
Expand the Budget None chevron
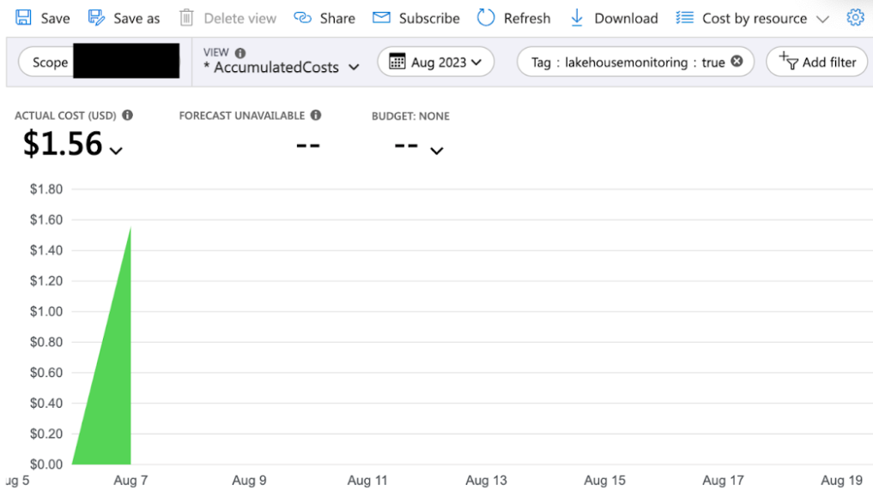437,151
